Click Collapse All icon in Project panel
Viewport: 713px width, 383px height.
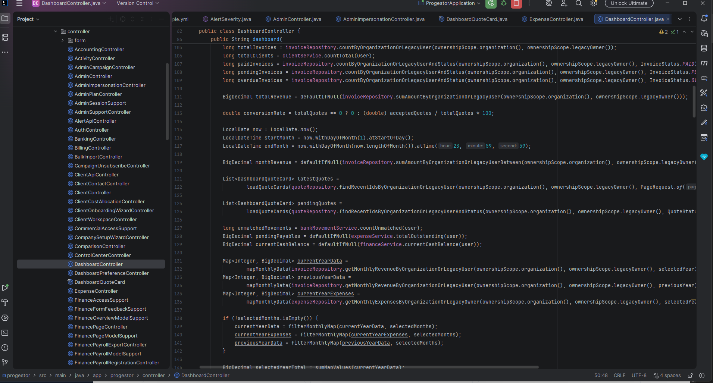pyautogui.click(x=142, y=19)
